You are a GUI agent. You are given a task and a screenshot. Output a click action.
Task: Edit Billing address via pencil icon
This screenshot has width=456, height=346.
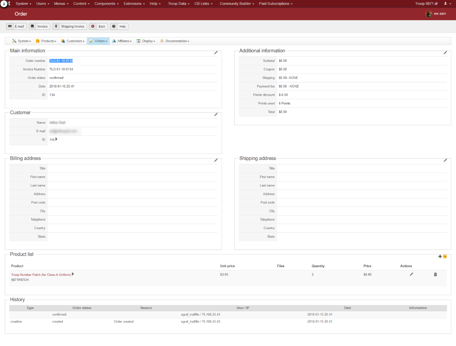pyautogui.click(x=216, y=161)
